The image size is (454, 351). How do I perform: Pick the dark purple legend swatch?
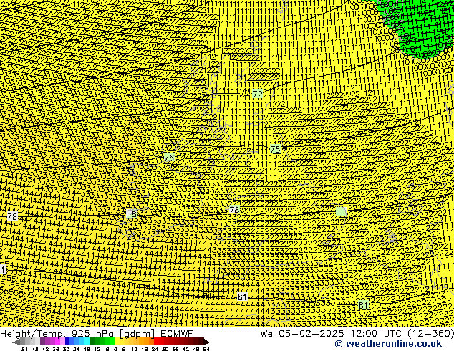[x=42, y=342]
